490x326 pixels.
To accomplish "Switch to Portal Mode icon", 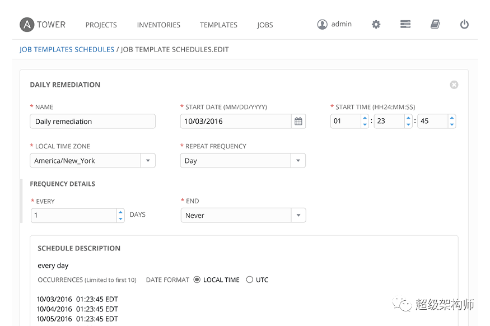I will pos(405,24).
